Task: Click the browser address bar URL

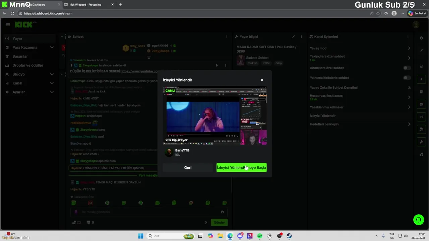Action: pos(48,13)
